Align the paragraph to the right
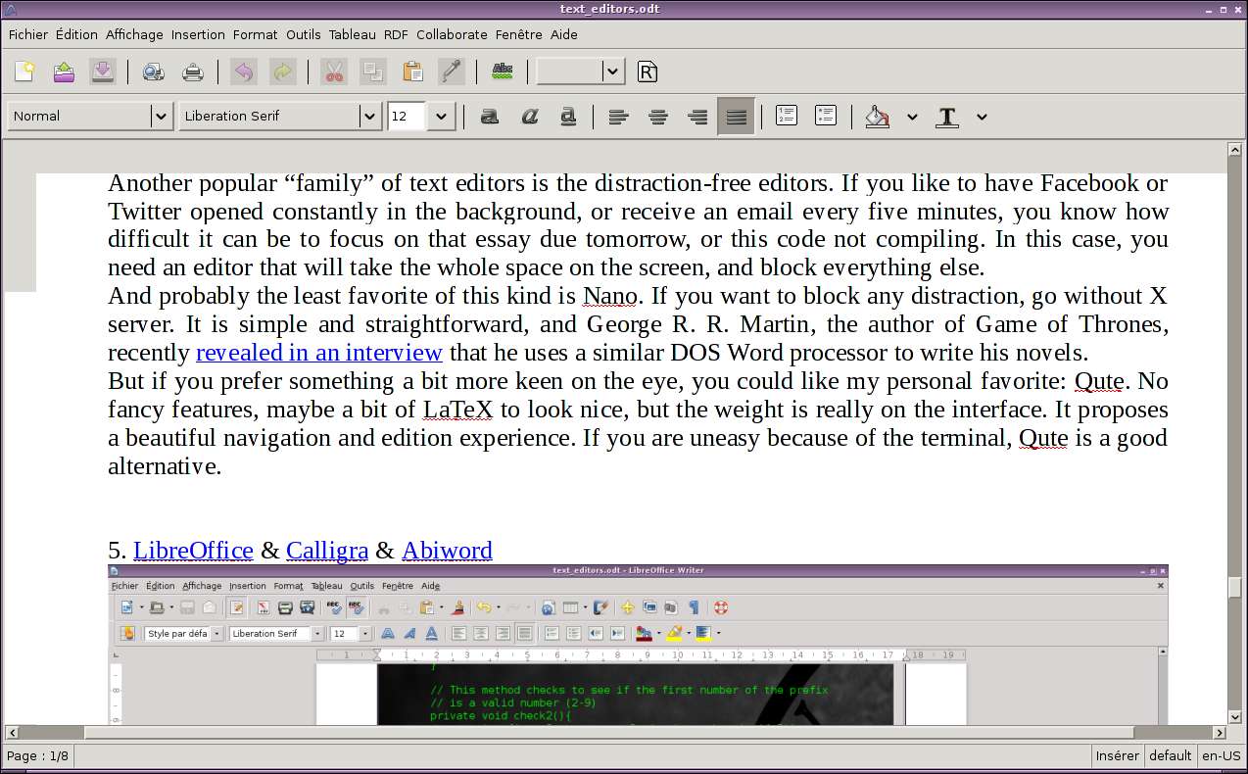The image size is (1248, 774). tap(697, 117)
